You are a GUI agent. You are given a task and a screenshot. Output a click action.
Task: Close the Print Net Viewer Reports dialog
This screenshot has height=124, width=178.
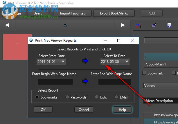pyautogui.click(x=132, y=41)
